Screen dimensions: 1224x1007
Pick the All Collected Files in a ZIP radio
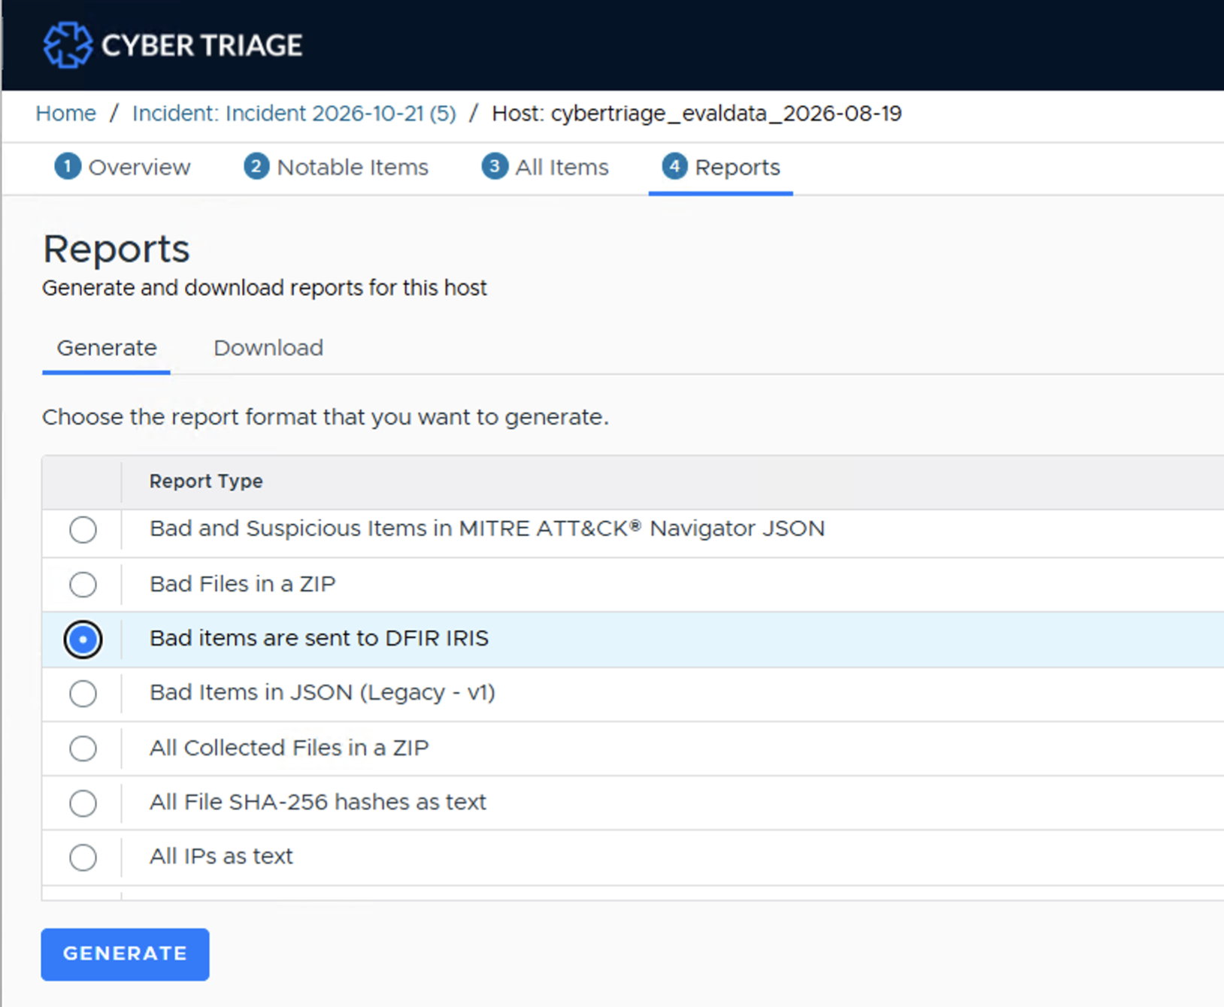point(83,748)
